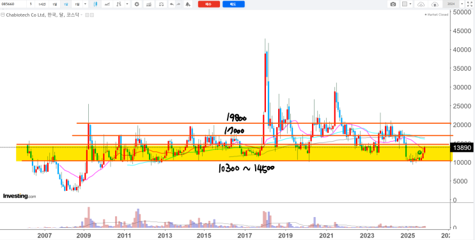Click the gray layout square icon

point(405,4)
